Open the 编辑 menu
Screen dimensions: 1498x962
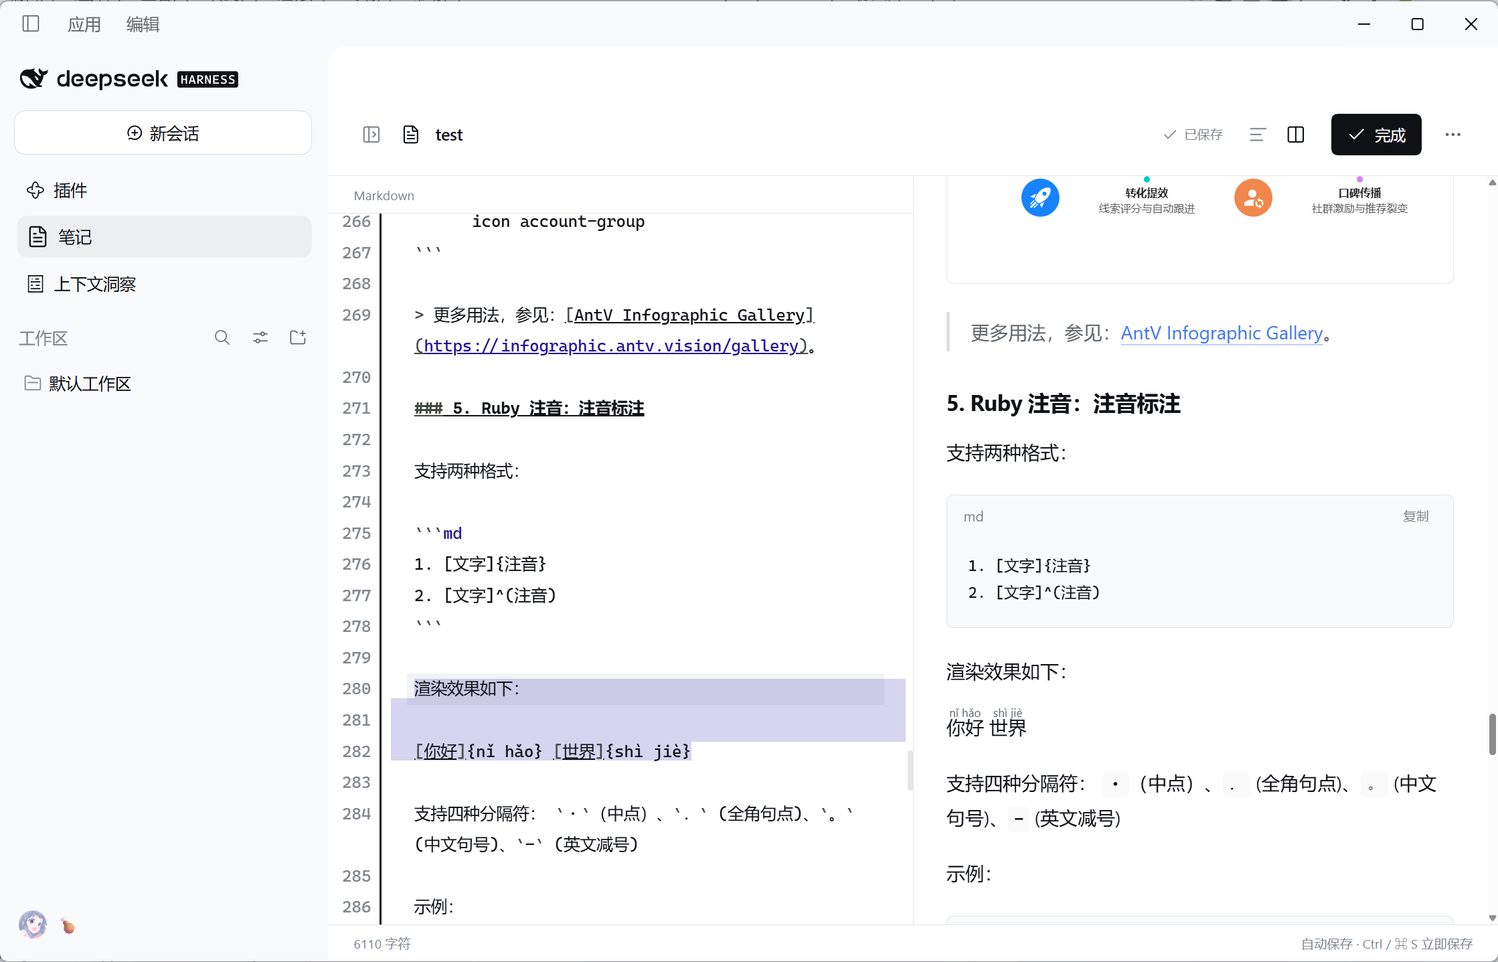point(143,25)
